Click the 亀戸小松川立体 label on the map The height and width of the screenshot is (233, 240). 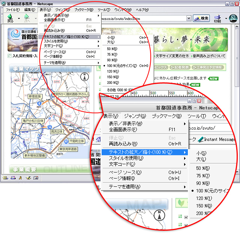[33, 121]
